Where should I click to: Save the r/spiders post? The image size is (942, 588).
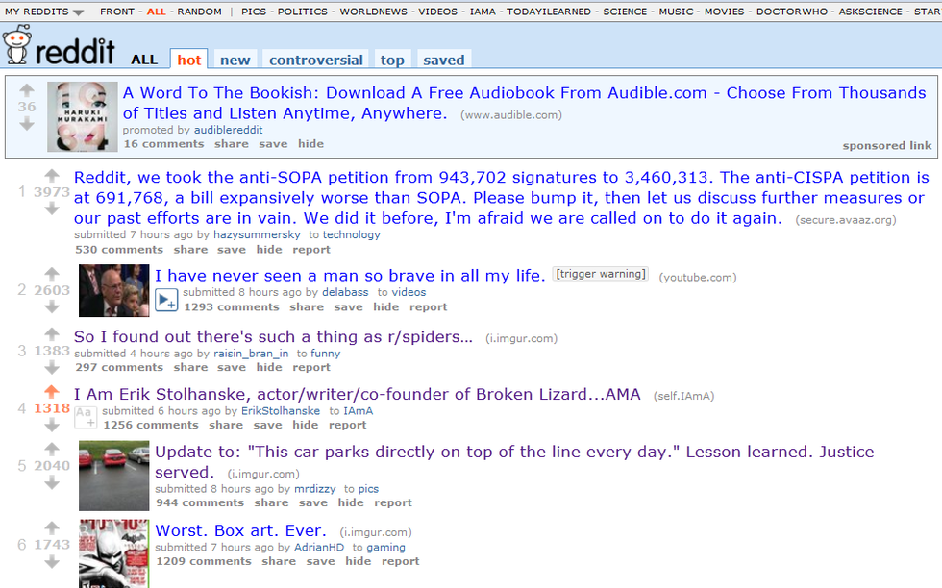pos(232,367)
